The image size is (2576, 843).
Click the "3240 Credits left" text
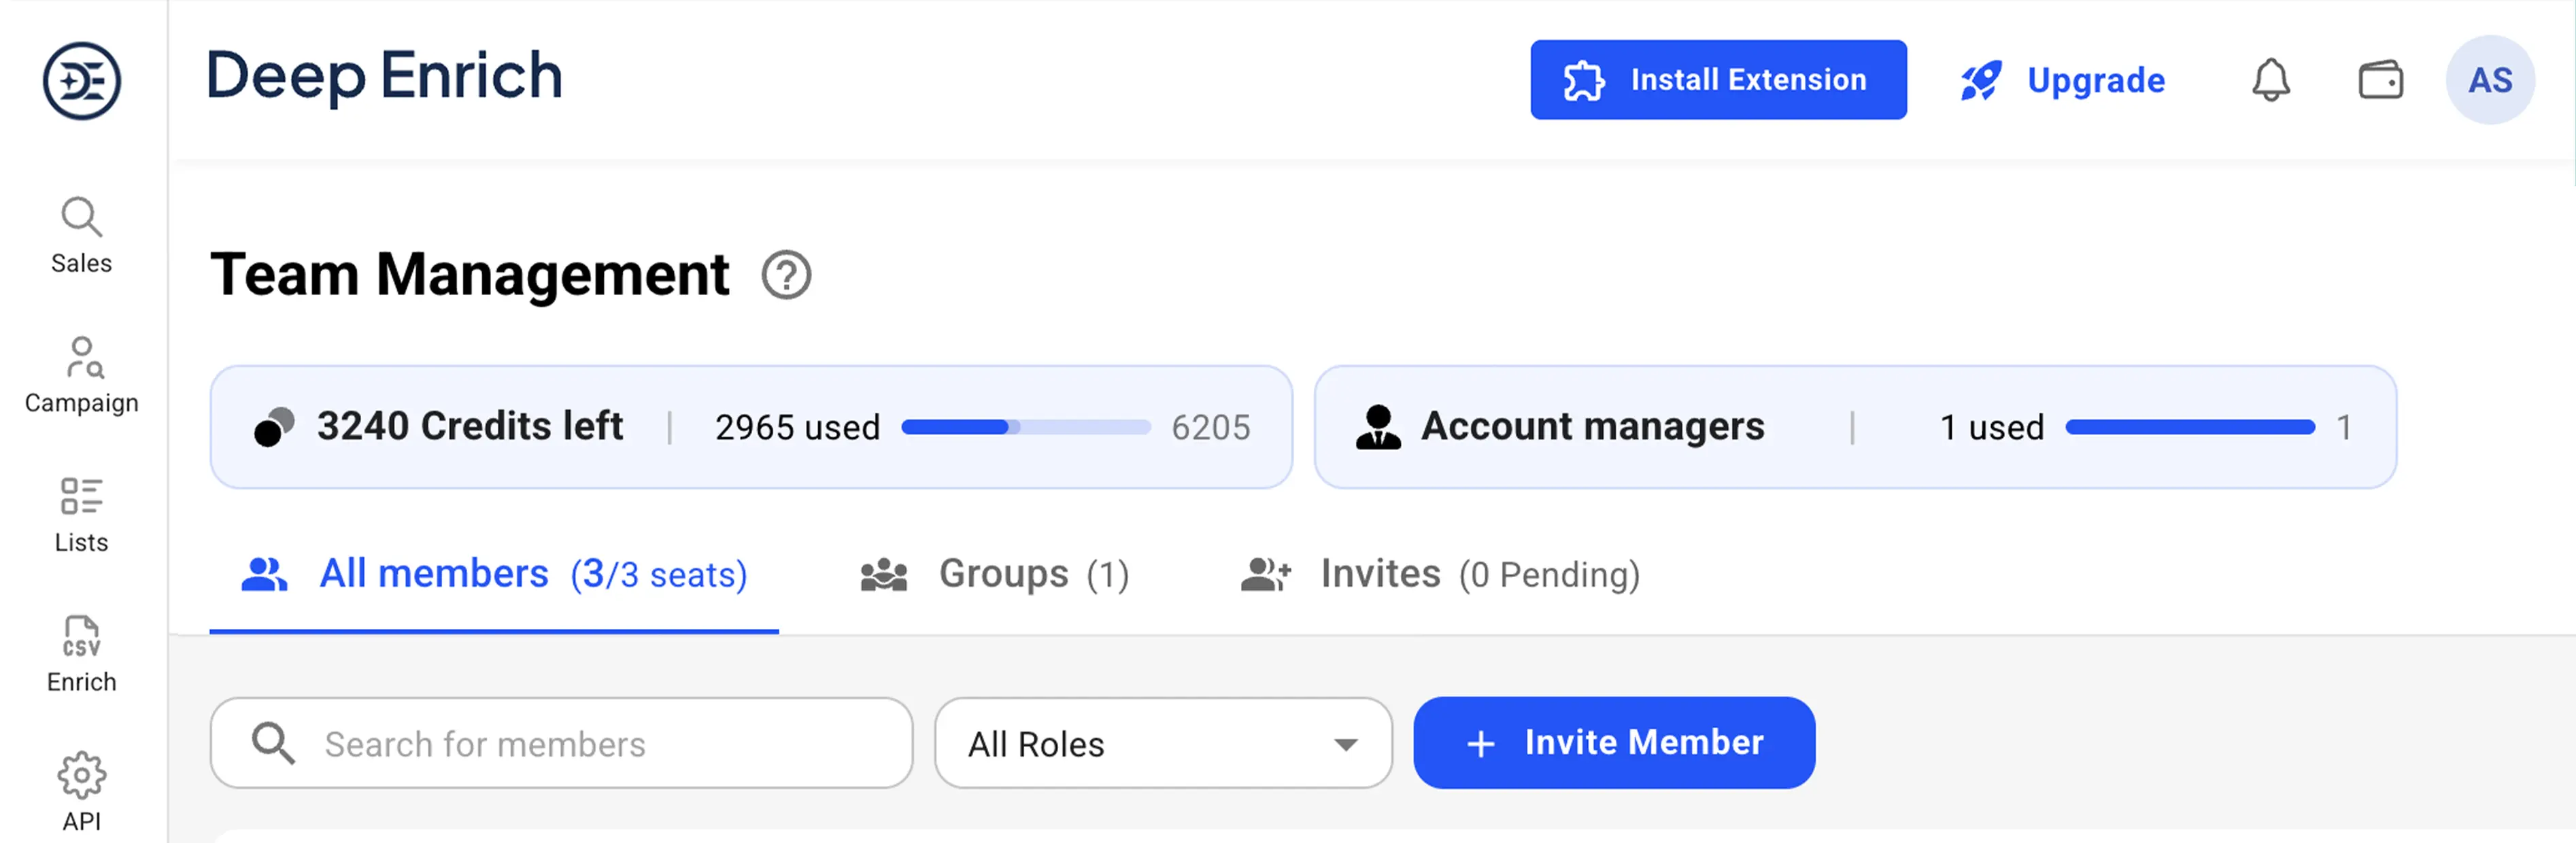[470, 427]
